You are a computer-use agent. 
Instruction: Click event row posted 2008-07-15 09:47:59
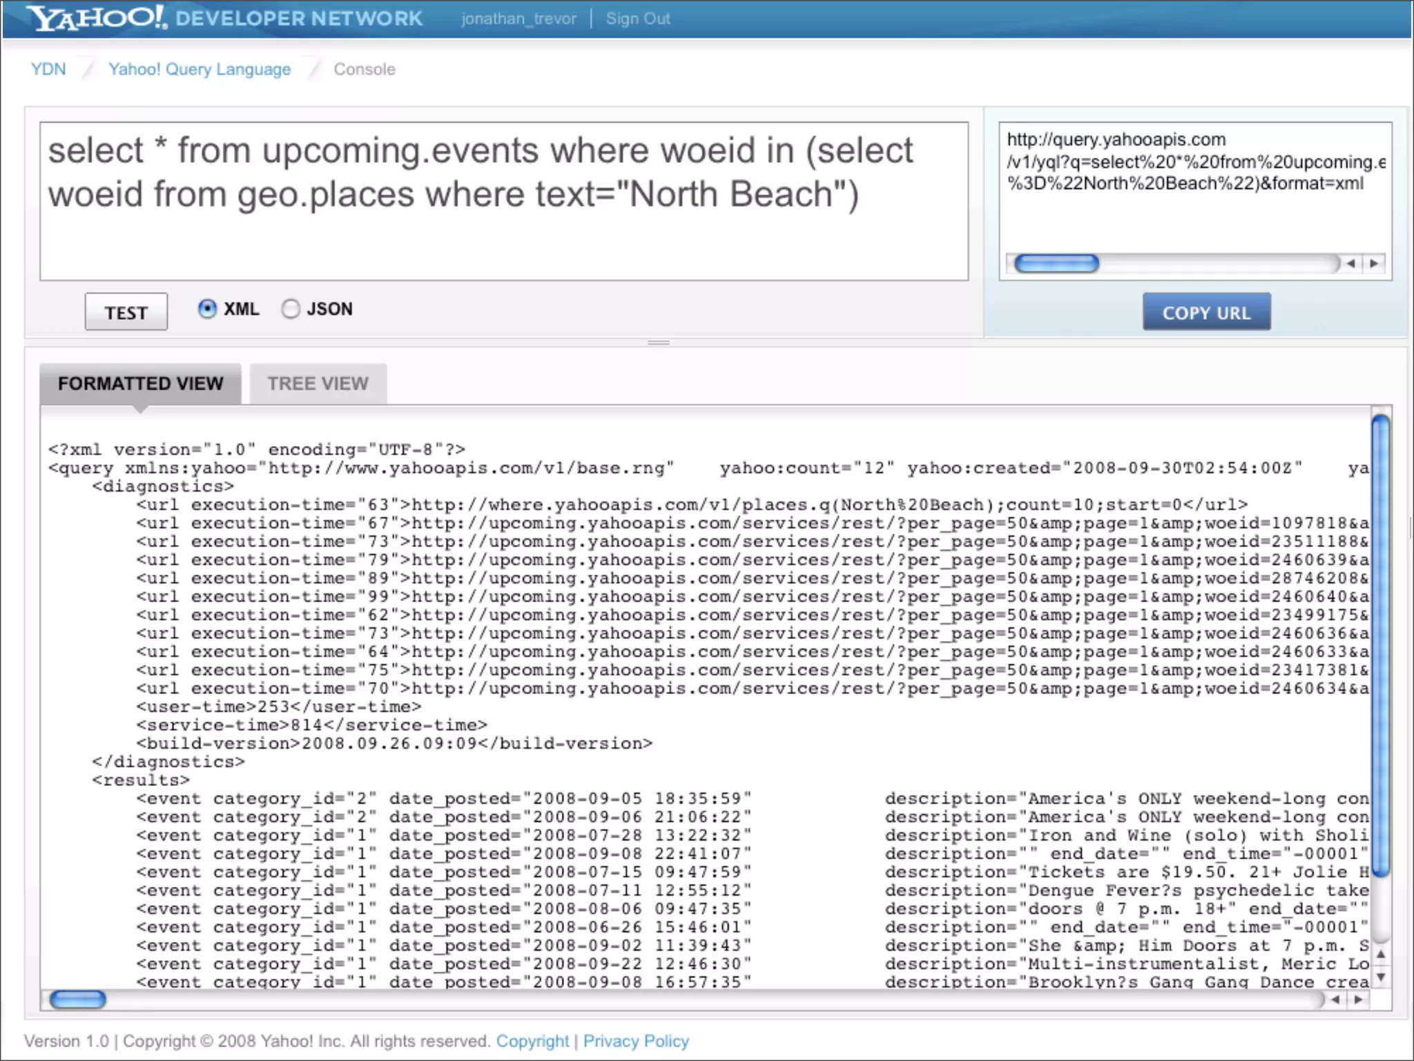753,872
